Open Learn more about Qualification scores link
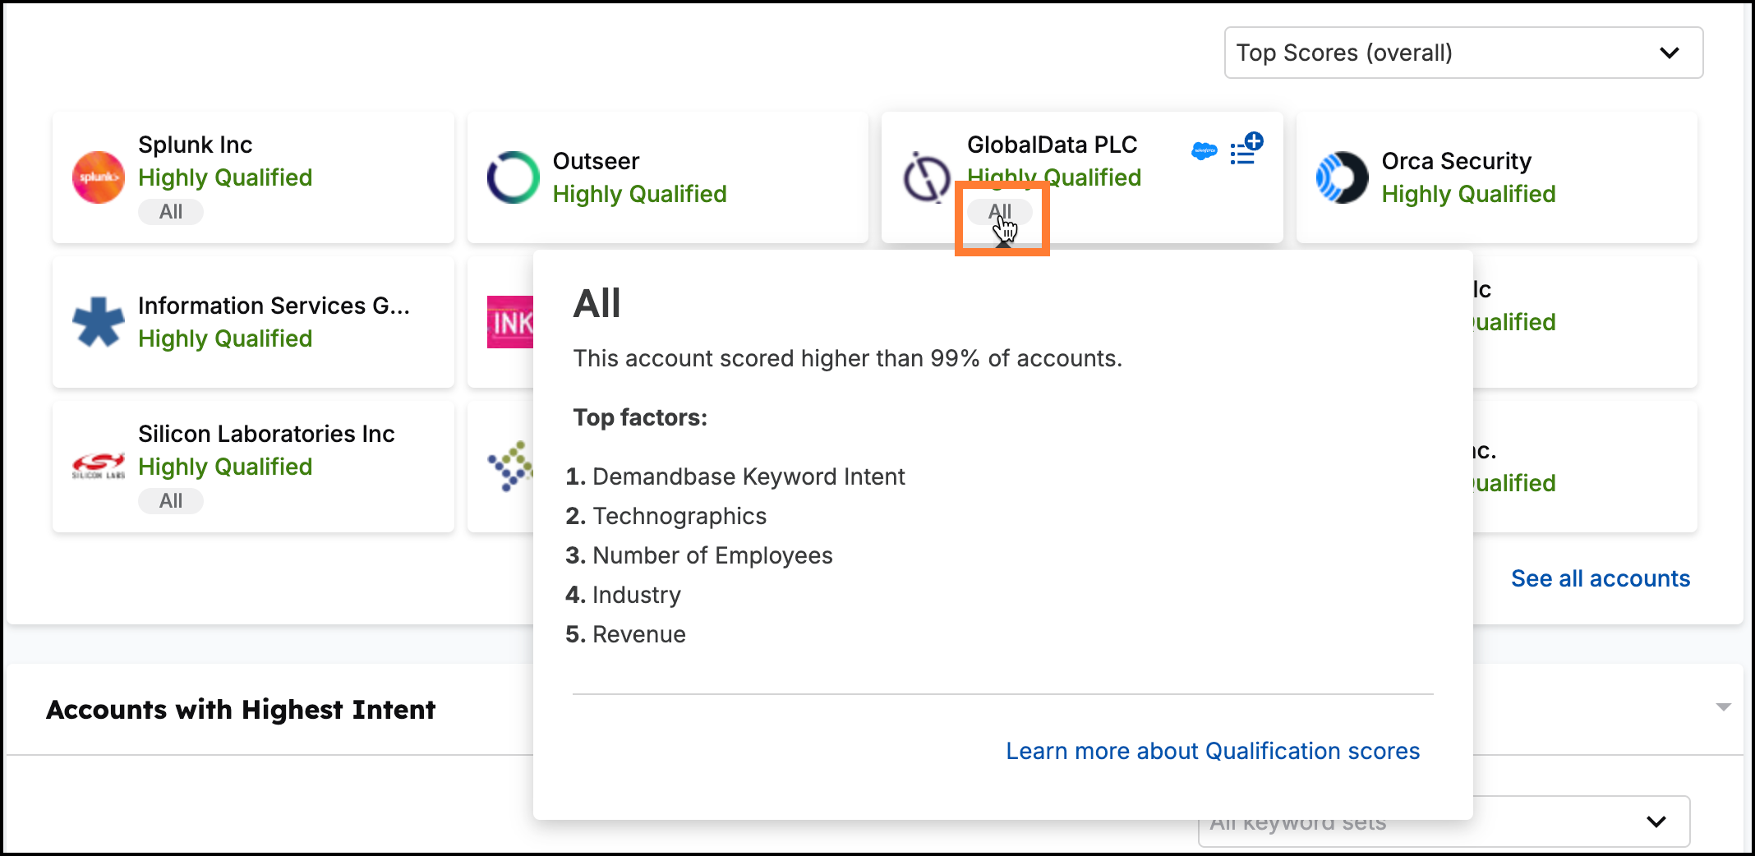 point(1213,751)
